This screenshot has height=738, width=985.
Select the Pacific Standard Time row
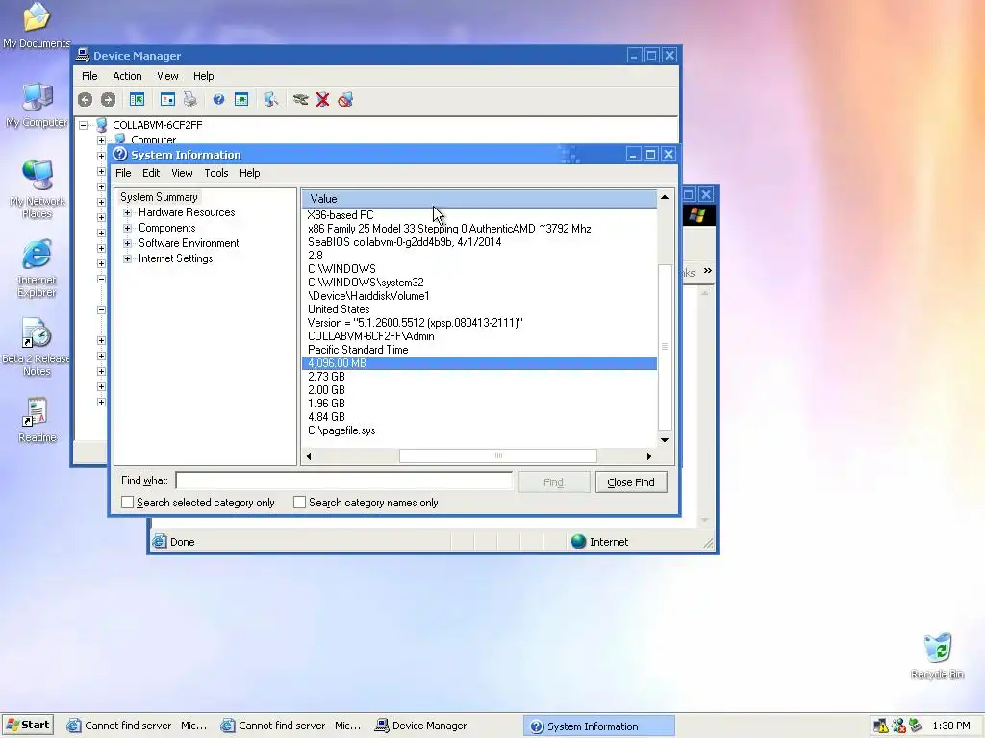[479, 350]
